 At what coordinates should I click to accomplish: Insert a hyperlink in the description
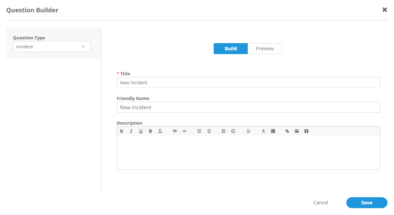(x=287, y=131)
